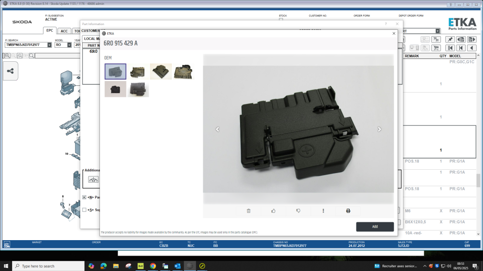The image size is (483, 271).
Task: Toggle the STOCK checkbox
Action: click(281, 19)
